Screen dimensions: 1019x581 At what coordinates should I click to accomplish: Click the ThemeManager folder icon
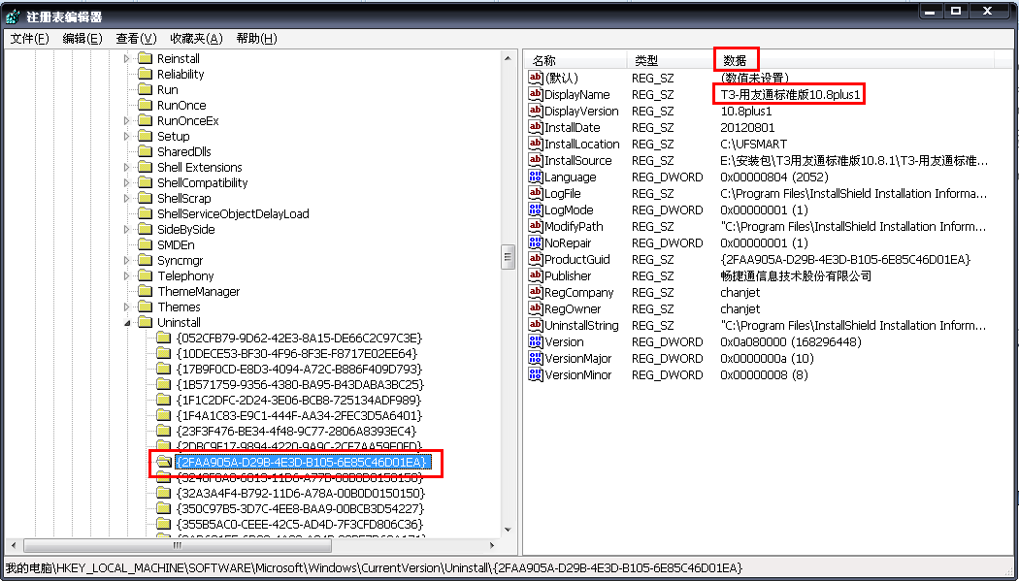point(145,292)
